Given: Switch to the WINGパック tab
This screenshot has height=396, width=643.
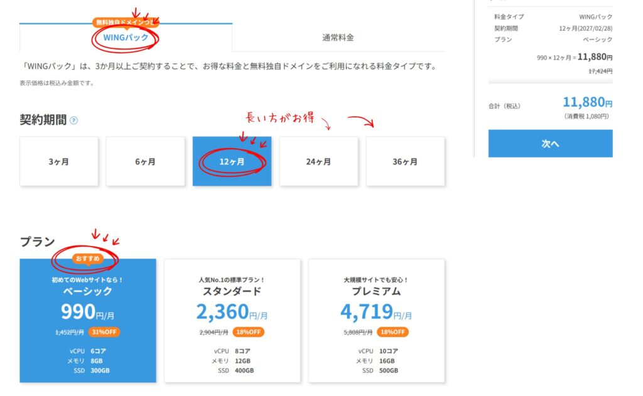Looking at the screenshot, I should click(126, 38).
